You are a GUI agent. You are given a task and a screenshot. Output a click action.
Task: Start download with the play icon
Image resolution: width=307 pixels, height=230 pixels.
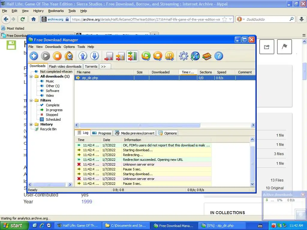tap(46, 56)
